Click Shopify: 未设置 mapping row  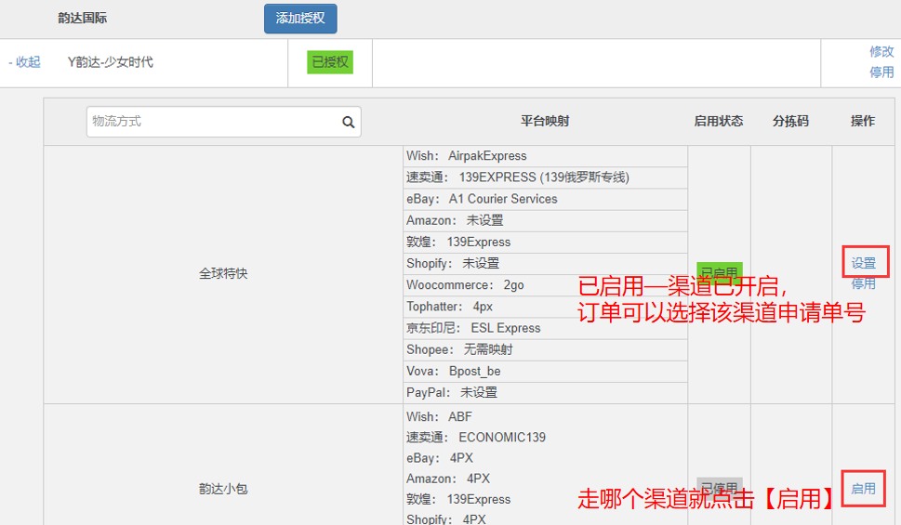click(545, 264)
